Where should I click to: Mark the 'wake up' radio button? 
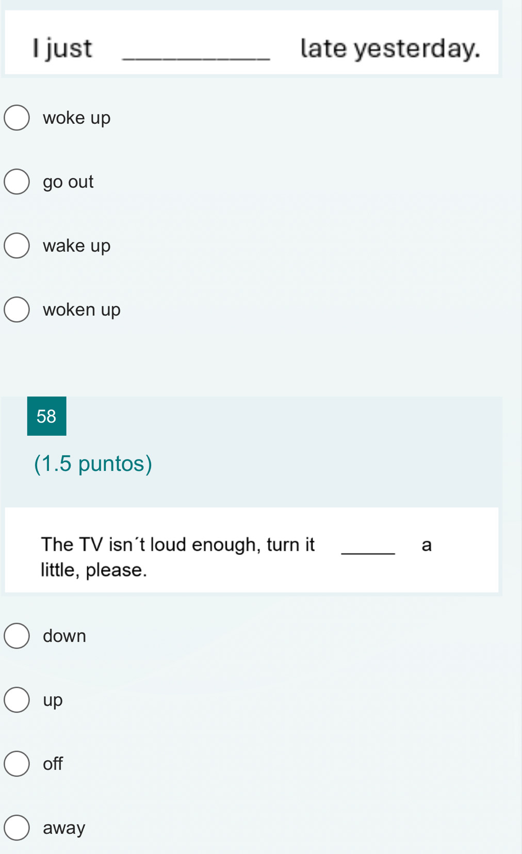pyautogui.click(x=17, y=245)
